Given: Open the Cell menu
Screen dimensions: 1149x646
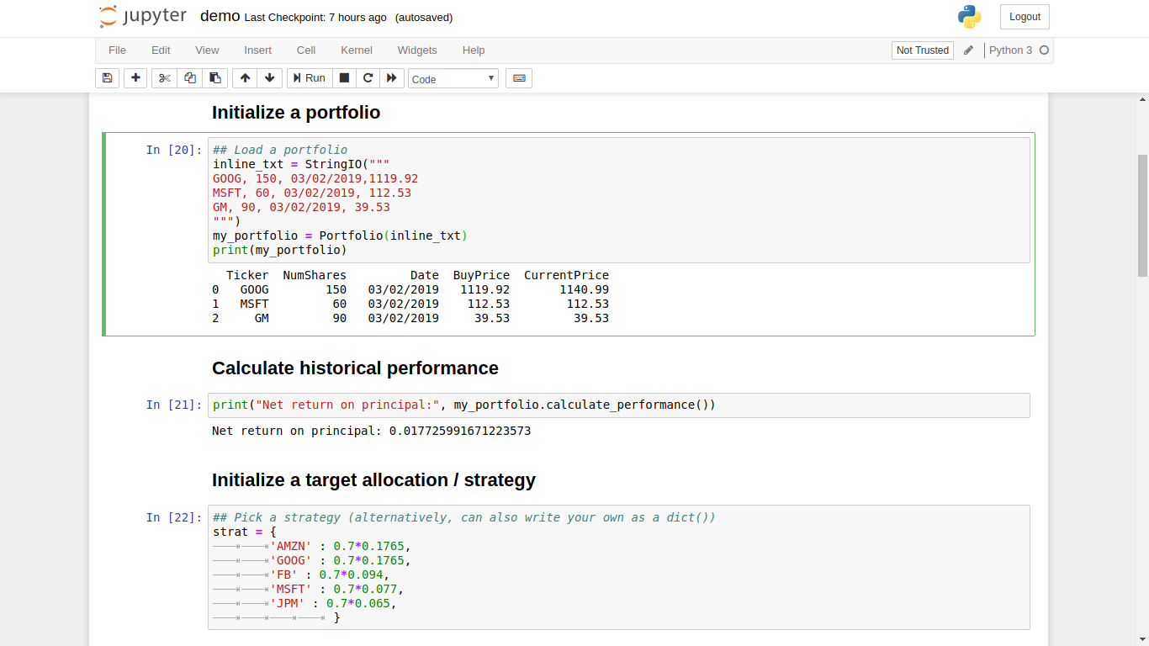Looking at the screenshot, I should tap(306, 50).
